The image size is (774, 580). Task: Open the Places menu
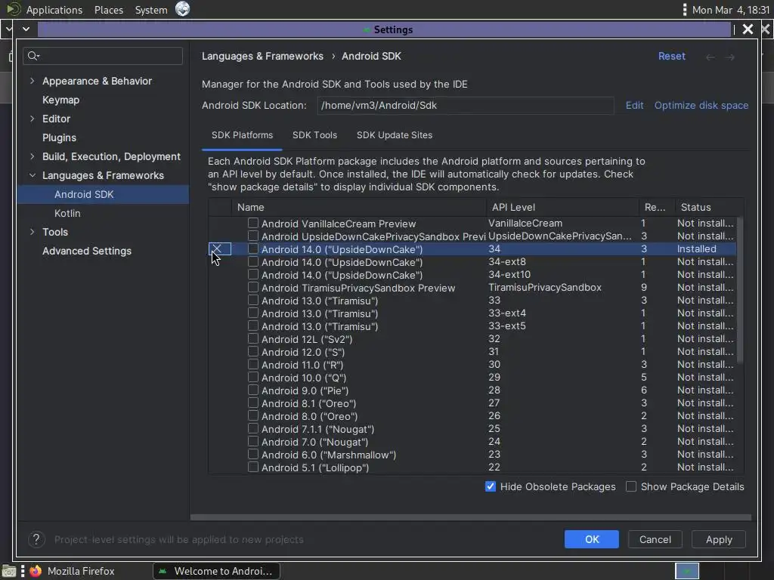click(109, 10)
